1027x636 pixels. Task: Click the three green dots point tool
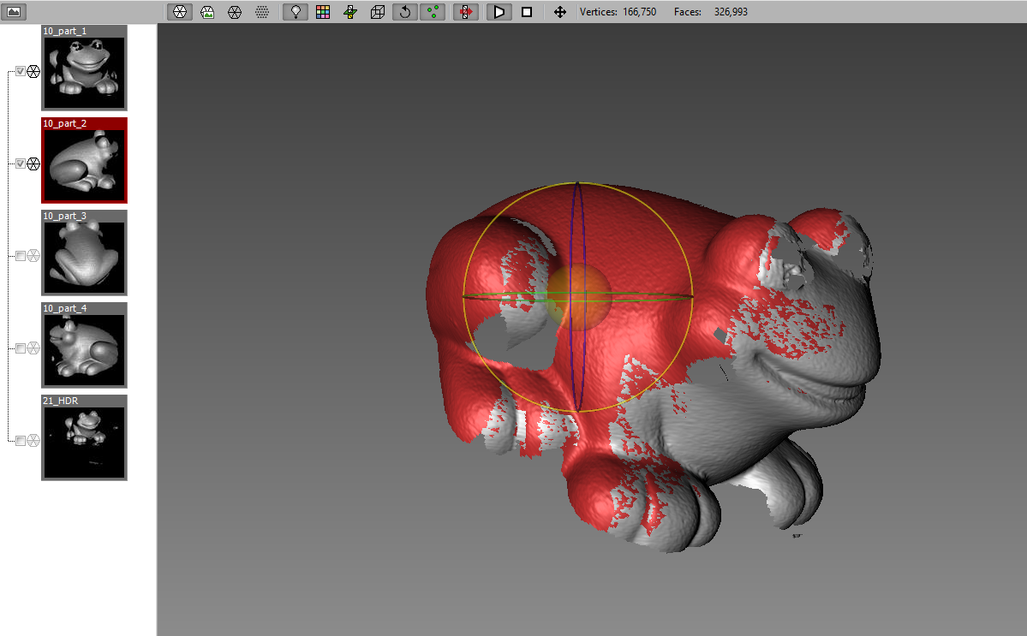pyautogui.click(x=433, y=12)
